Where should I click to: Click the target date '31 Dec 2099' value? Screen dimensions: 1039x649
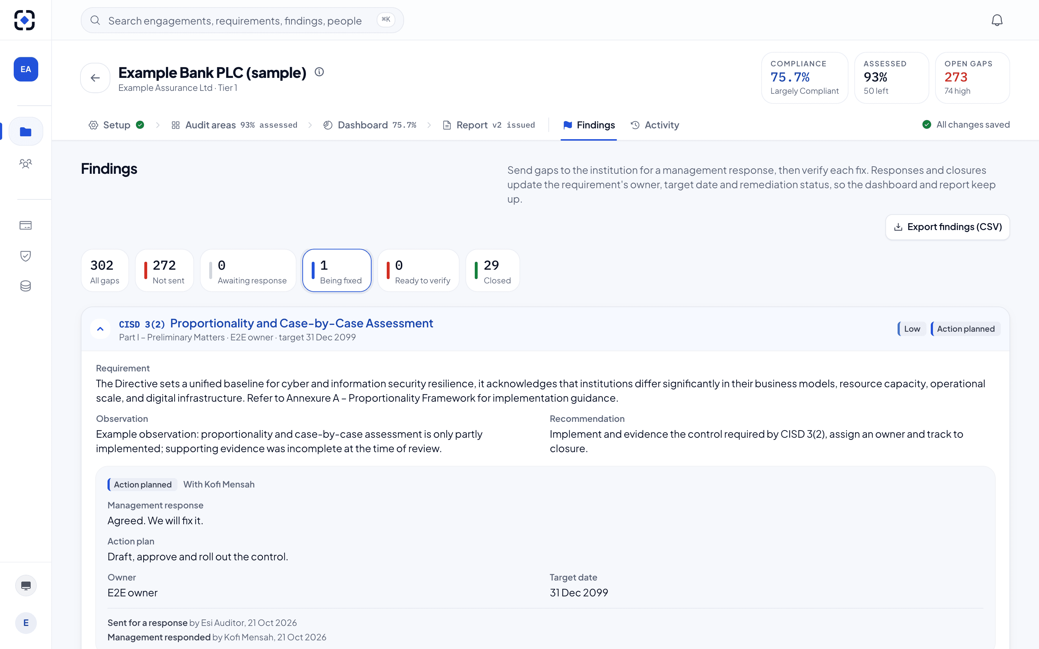pyautogui.click(x=579, y=592)
